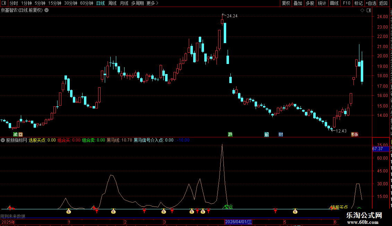This screenshot has height=226, width=392.
Task: Click the 12.43 low price label
Action: [x=341, y=131]
